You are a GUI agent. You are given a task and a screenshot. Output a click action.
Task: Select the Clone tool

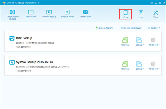[x=126, y=14]
